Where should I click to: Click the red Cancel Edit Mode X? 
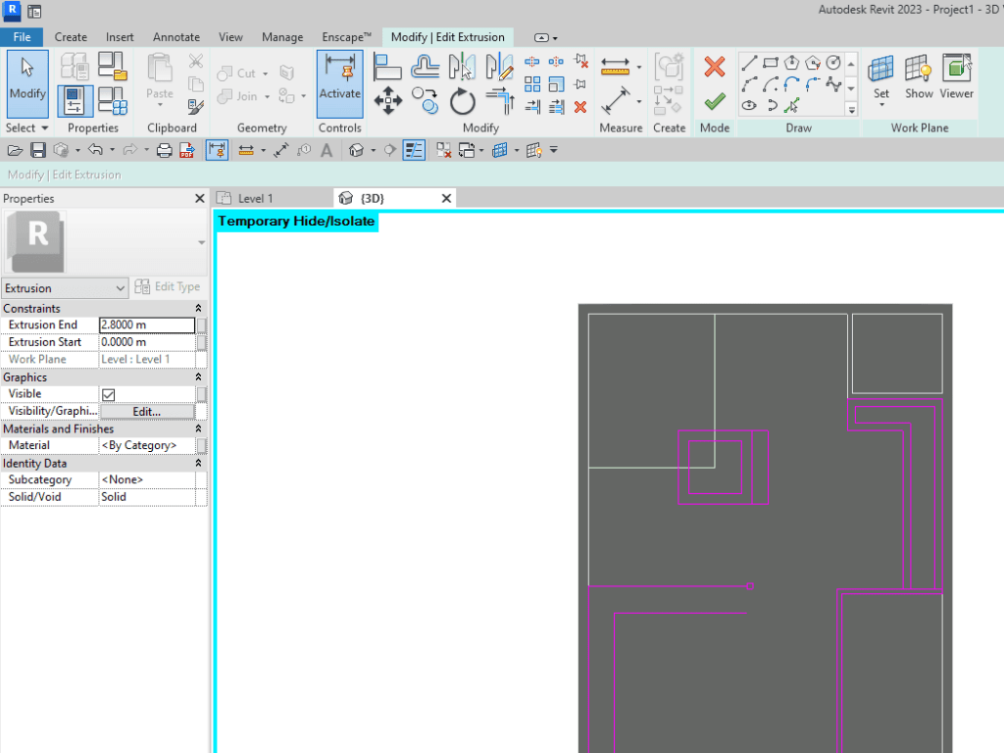coord(715,67)
